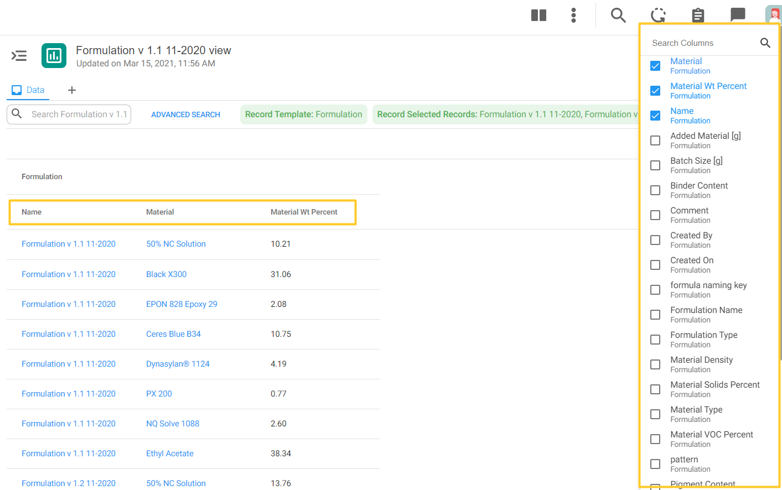Click the Record Template: Formulation filter chip
782x490 pixels.
tap(303, 114)
